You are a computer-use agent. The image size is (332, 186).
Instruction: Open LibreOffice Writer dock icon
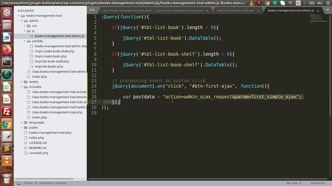(7, 38)
